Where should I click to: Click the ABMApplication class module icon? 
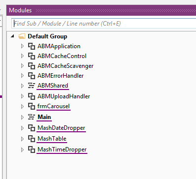point(32,46)
